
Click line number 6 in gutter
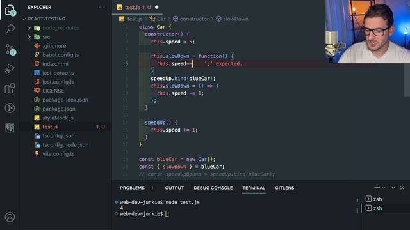pos(127,64)
